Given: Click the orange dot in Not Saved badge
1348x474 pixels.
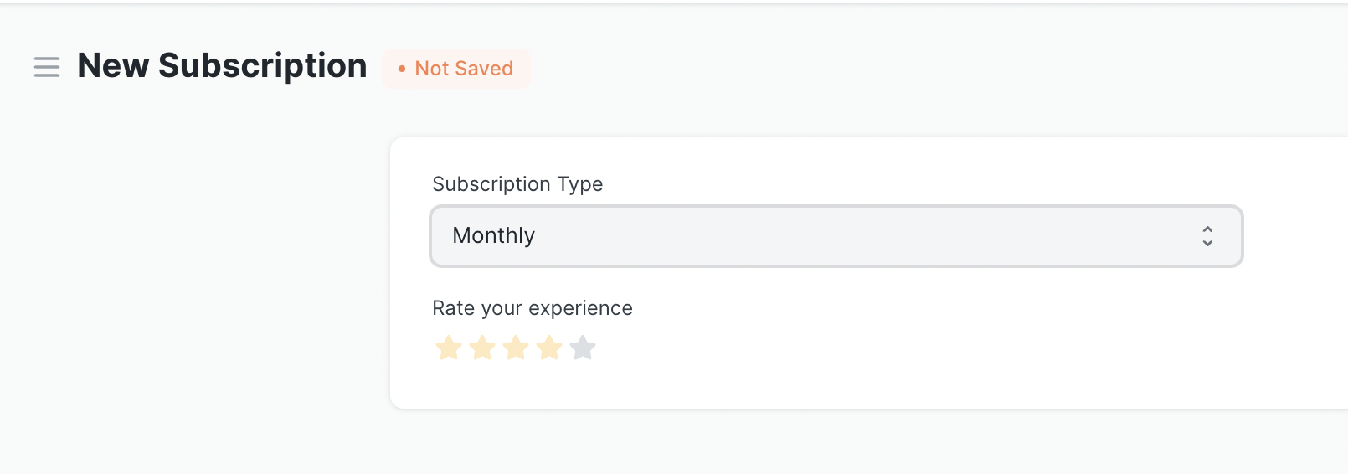Looking at the screenshot, I should click(x=402, y=69).
